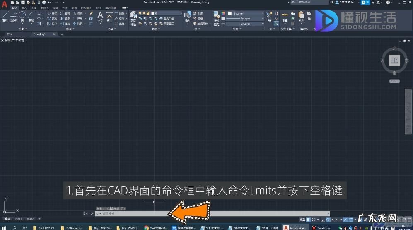Click the WCS label under the ViewCube

[x=394, y=81]
